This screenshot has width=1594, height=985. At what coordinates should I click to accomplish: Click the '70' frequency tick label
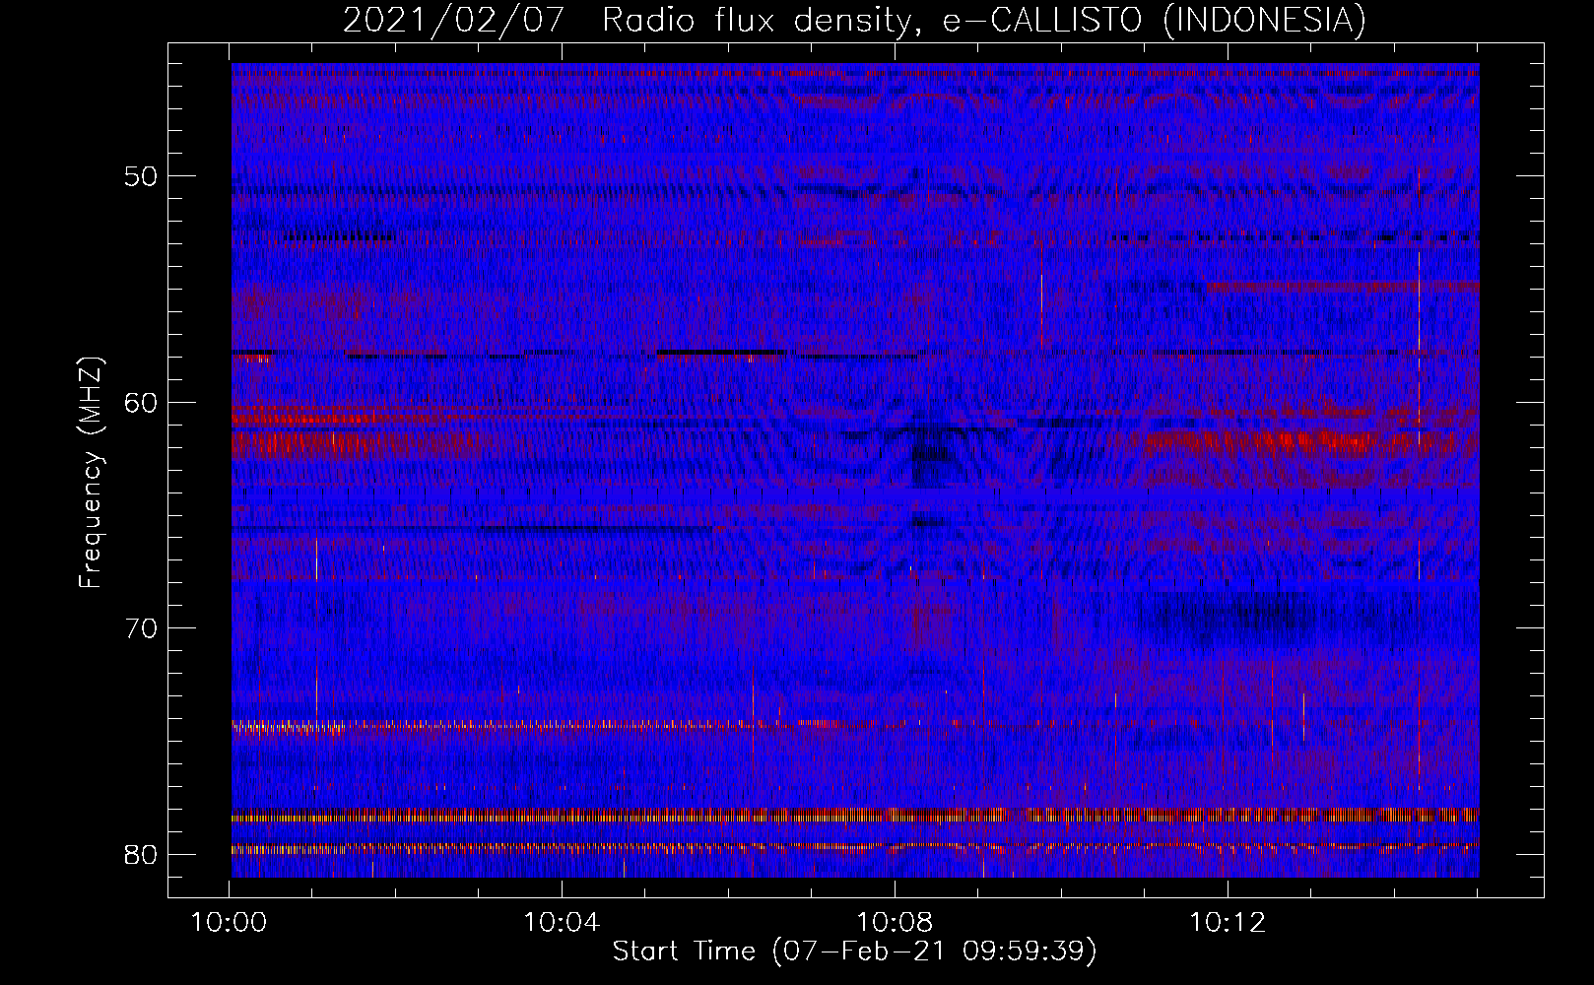click(x=142, y=628)
